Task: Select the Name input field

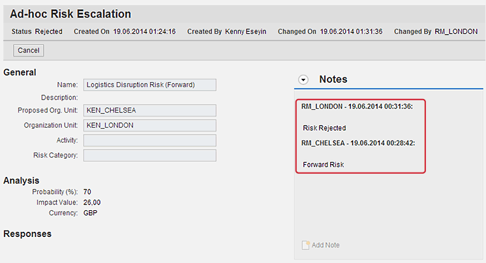Action: pyautogui.click(x=149, y=85)
